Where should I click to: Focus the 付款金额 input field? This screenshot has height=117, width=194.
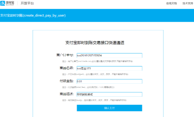tap(109, 81)
